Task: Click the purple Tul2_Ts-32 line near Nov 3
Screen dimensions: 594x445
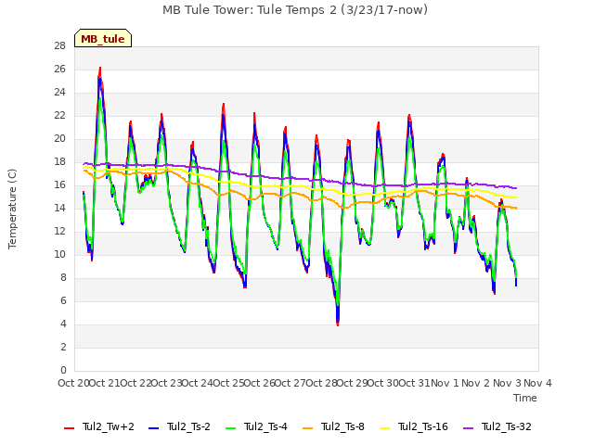Action: click(508, 186)
